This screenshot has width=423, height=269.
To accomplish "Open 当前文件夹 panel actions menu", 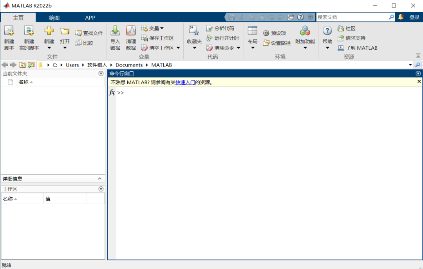I will click(101, 73).
